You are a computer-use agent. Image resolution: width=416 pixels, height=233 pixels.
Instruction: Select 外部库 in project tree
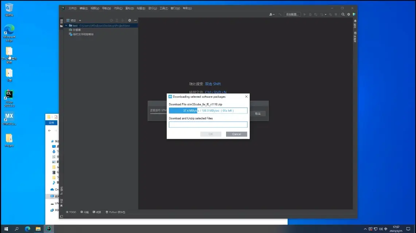[77, 30]
